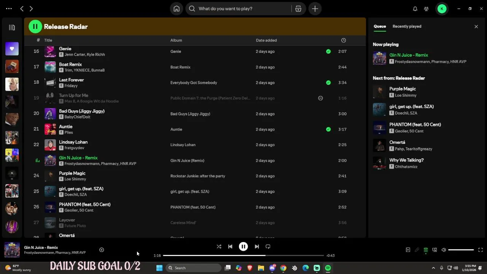Click the Boat Remix track thumbnail
Viewport: 487px width, 274px height.
50,67
